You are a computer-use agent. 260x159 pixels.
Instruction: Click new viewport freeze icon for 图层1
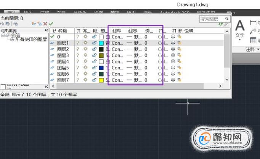(179, 43)
